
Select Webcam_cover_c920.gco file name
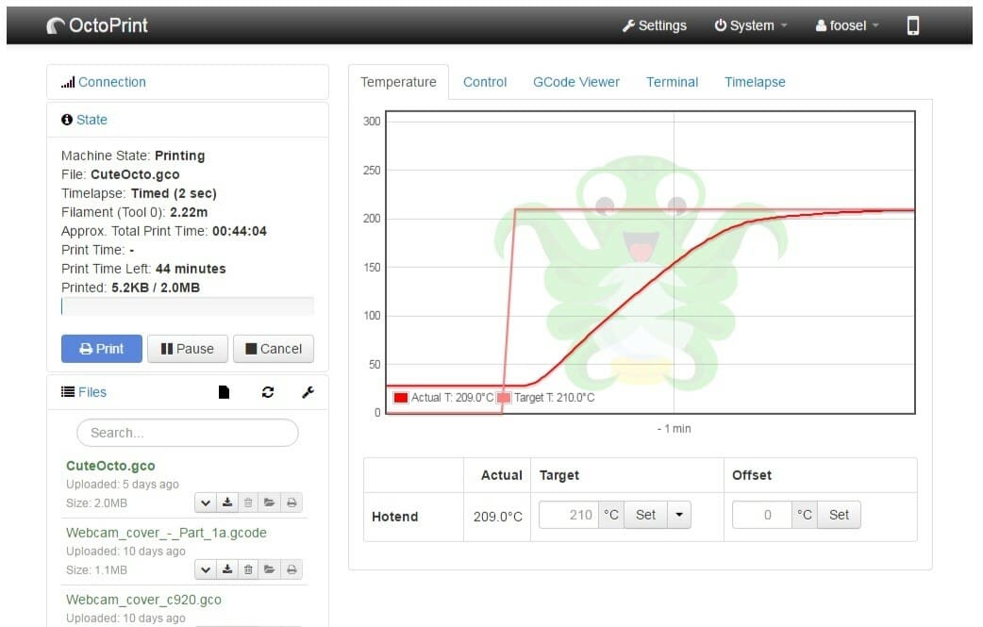[143, 600]
